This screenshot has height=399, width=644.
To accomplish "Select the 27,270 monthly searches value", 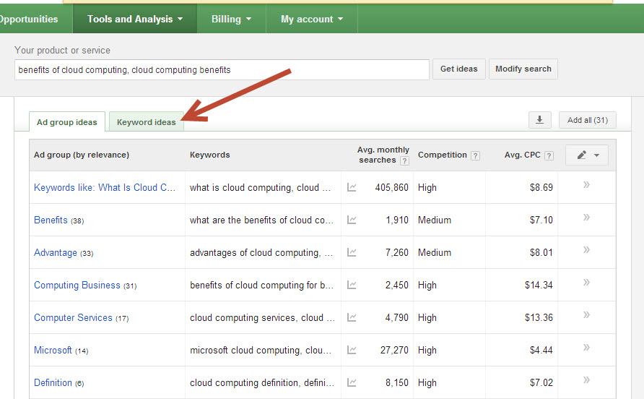I will [394, 350].
